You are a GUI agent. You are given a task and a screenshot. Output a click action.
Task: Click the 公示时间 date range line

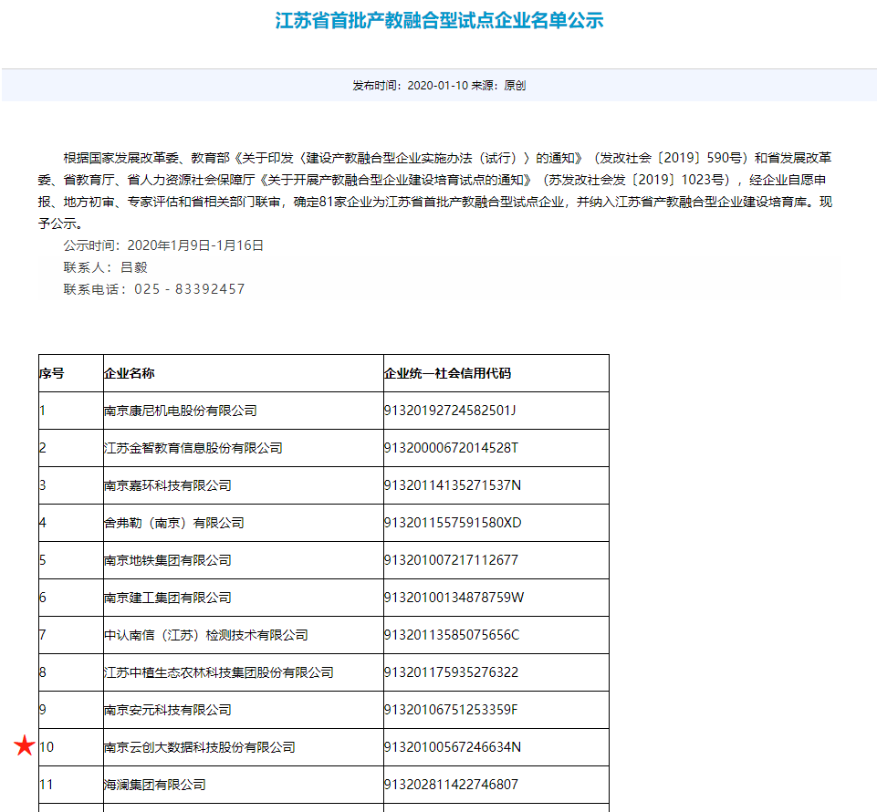tap(163, 245)
